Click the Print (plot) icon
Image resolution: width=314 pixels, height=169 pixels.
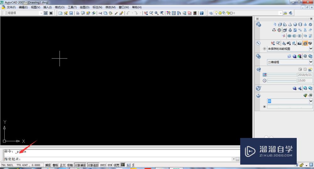coord(78,13)
